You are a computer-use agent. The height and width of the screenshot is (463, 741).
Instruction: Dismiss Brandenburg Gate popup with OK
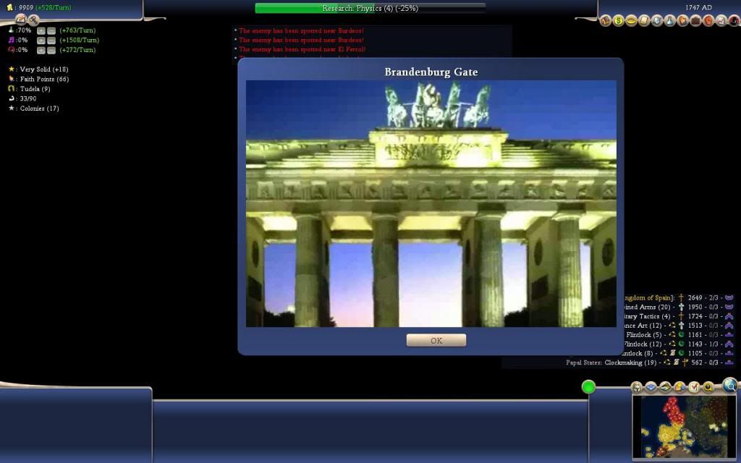click(436, 340)
